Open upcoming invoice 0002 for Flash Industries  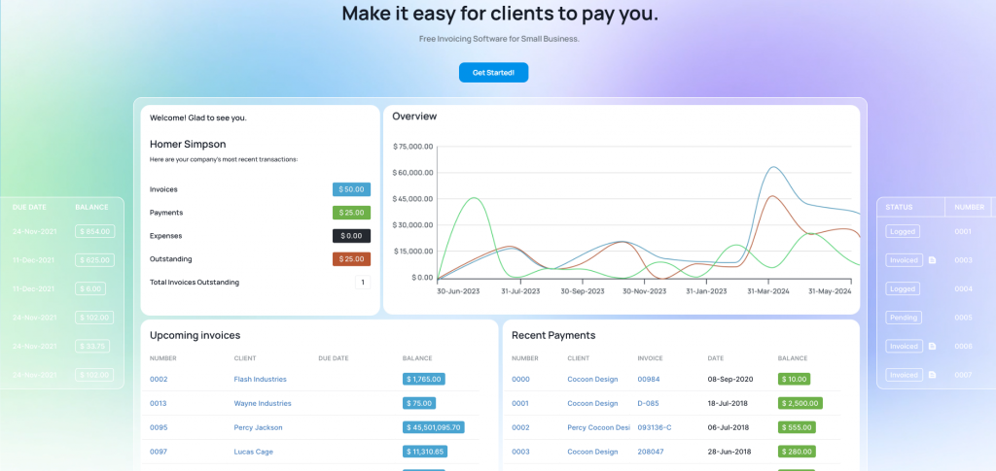point(159,379)
